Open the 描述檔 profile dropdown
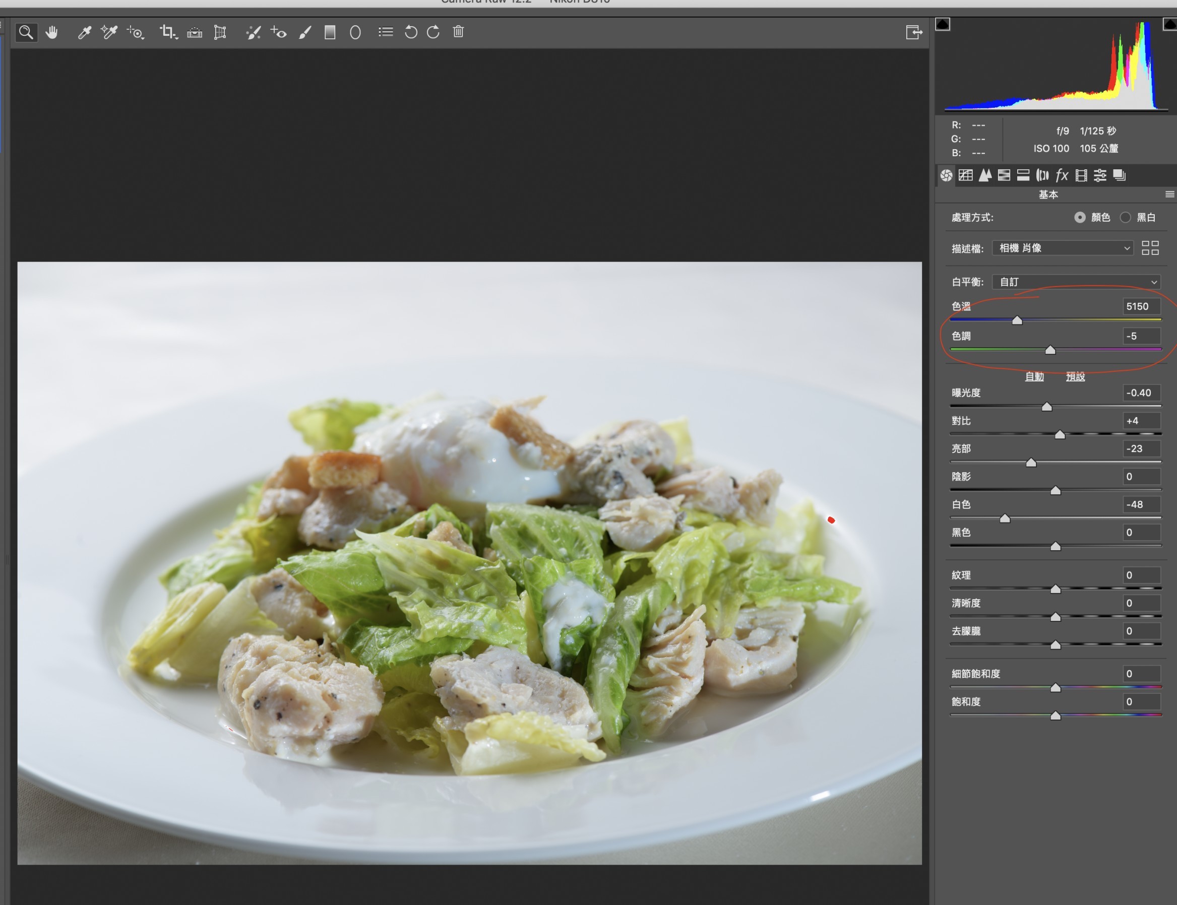 click(1063, 248)
